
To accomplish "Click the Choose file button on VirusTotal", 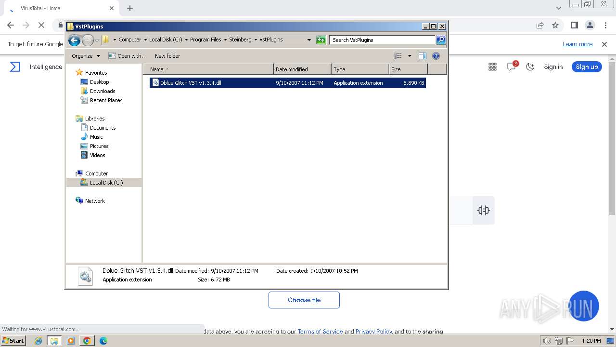I will (304, 300).
